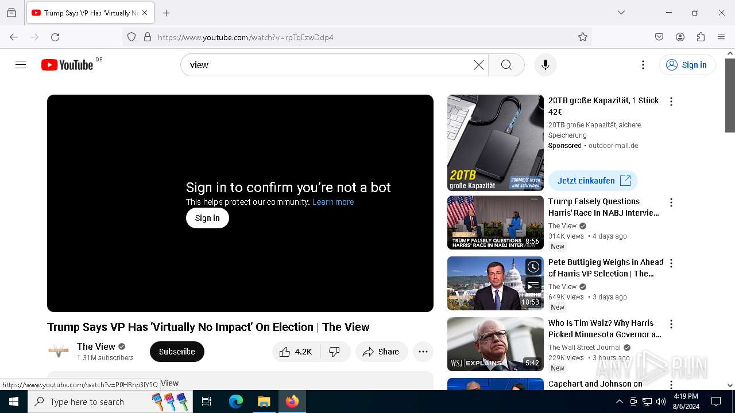The image size is (735, 413).
Task: Open Firefox extensions puzzle icon
Action: pos(701,37)
